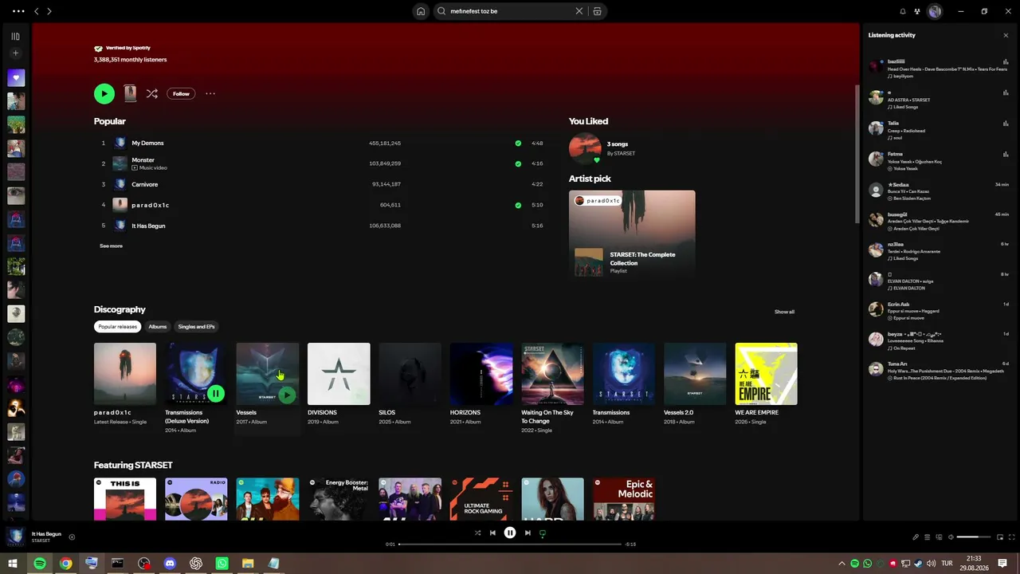
Task: Open Tuna Arı's Holy Wars activity
Action: point(939,371)
